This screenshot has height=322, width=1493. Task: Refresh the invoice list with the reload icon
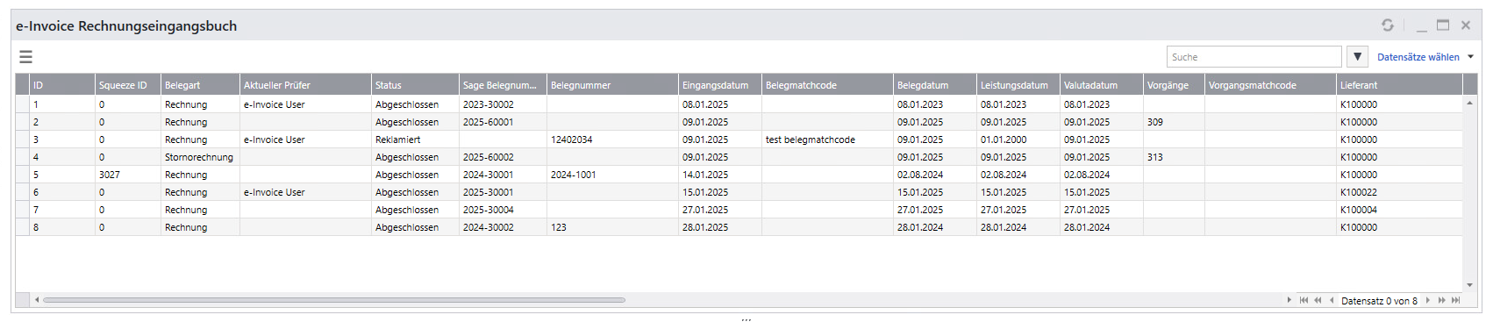tap(1388, 25)
